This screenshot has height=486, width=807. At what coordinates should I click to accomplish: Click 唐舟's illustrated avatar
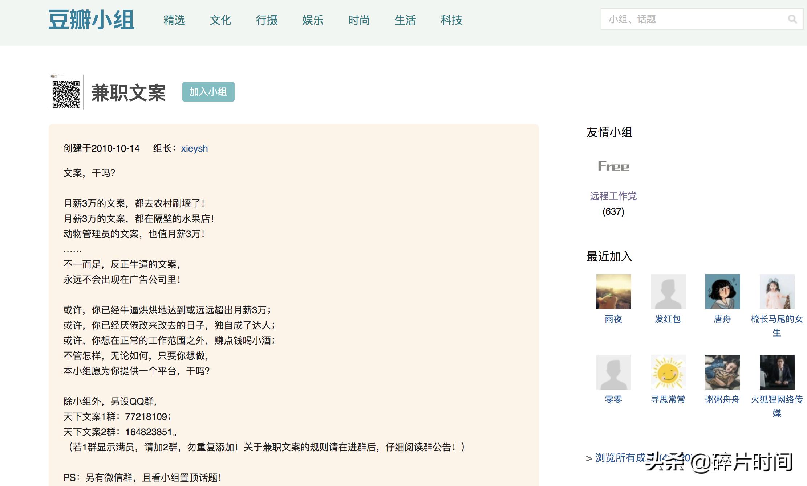[722, 291]
